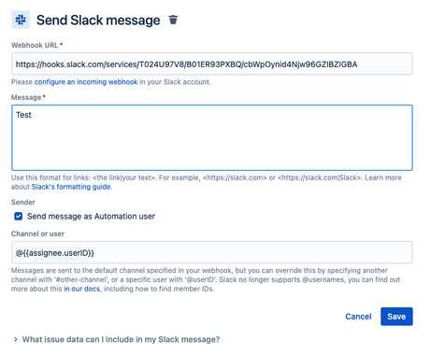The width and height of the screenshot is (445, 355).
Task: Open the 'in our docs' link
Action: click(82, 289)
